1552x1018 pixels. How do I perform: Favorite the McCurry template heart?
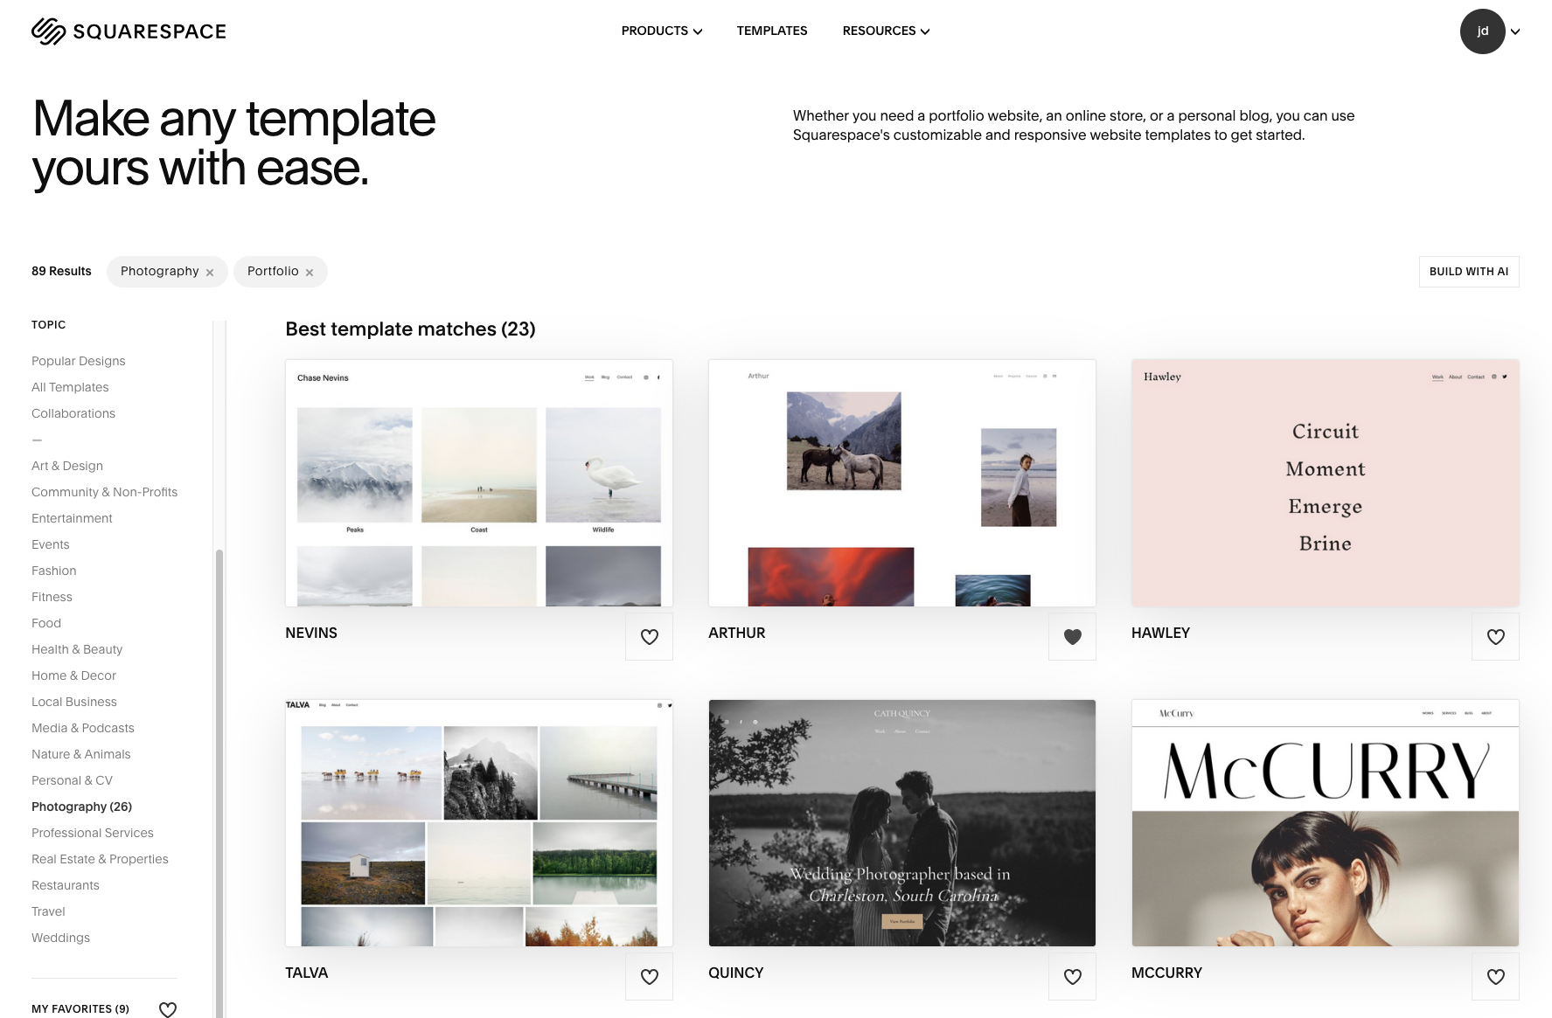coord(1496,977)
